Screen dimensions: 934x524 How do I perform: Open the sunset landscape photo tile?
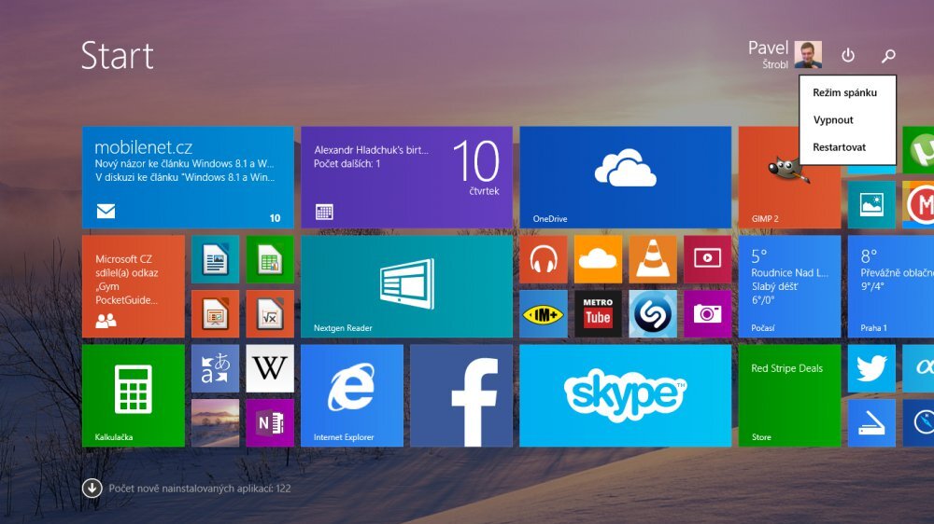tap(215, 423)
